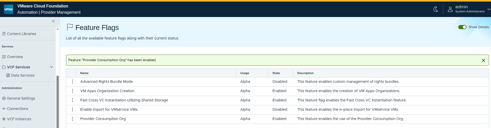Open Content Libraries in sidebar
Viewport: 491px width, 128px height.
21,34
